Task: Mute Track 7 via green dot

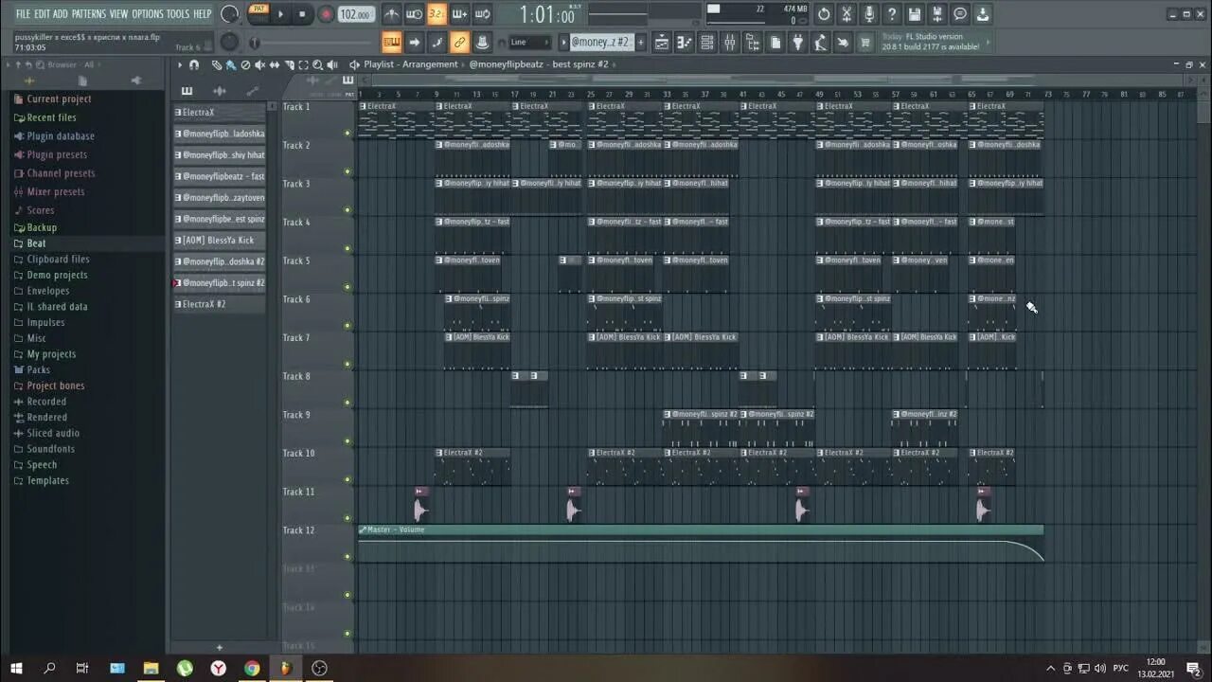Action: coord(348,365)
